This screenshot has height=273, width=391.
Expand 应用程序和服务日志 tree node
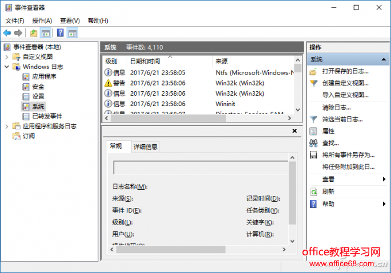click(x=7, y=127)
